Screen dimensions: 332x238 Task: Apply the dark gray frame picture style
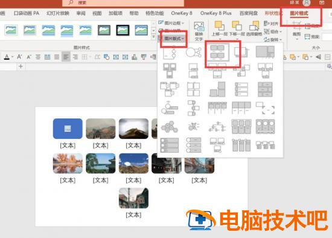click(104, 30)
